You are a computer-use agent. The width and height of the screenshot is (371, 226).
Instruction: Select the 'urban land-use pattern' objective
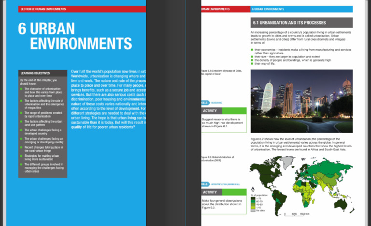pyautogui.click(x=43, y=123)
